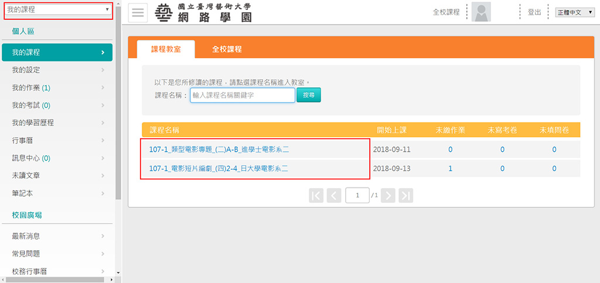Click the sidebar vertical scrollbar
The width and height of the screenshot is (600, 283).
coord(118,117)
